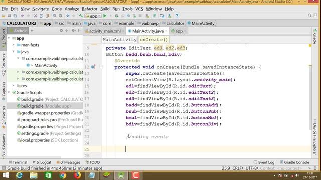Click the Navigate Back arrow icon
The width and height of the screenshot is (321, 180).
pos(68,16)
